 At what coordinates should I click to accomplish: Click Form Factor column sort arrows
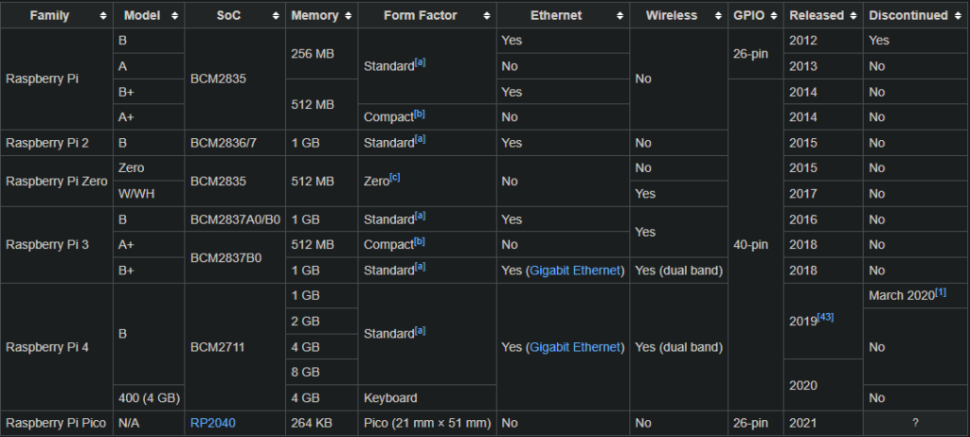click(486, 16)
